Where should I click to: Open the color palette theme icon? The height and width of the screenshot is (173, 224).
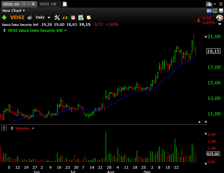[219, 18]
